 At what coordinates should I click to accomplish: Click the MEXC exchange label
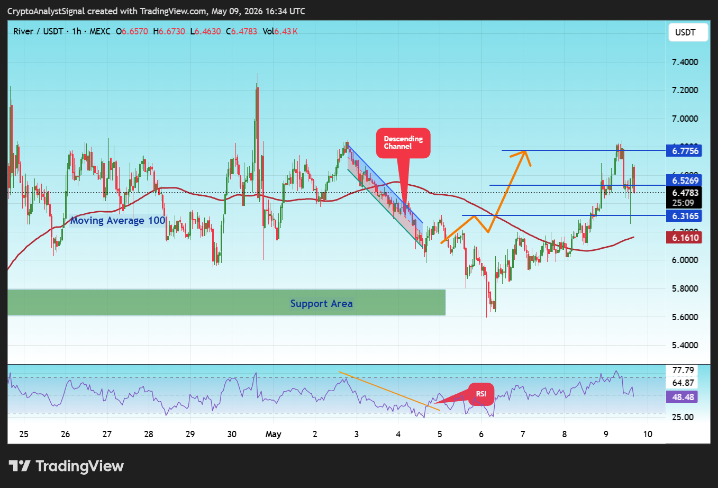tap(100, 31)
